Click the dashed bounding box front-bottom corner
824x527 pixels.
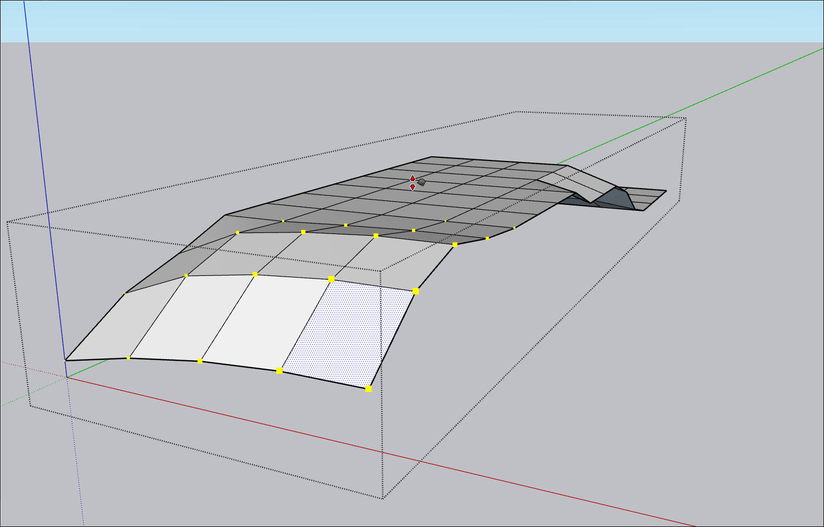383,498
